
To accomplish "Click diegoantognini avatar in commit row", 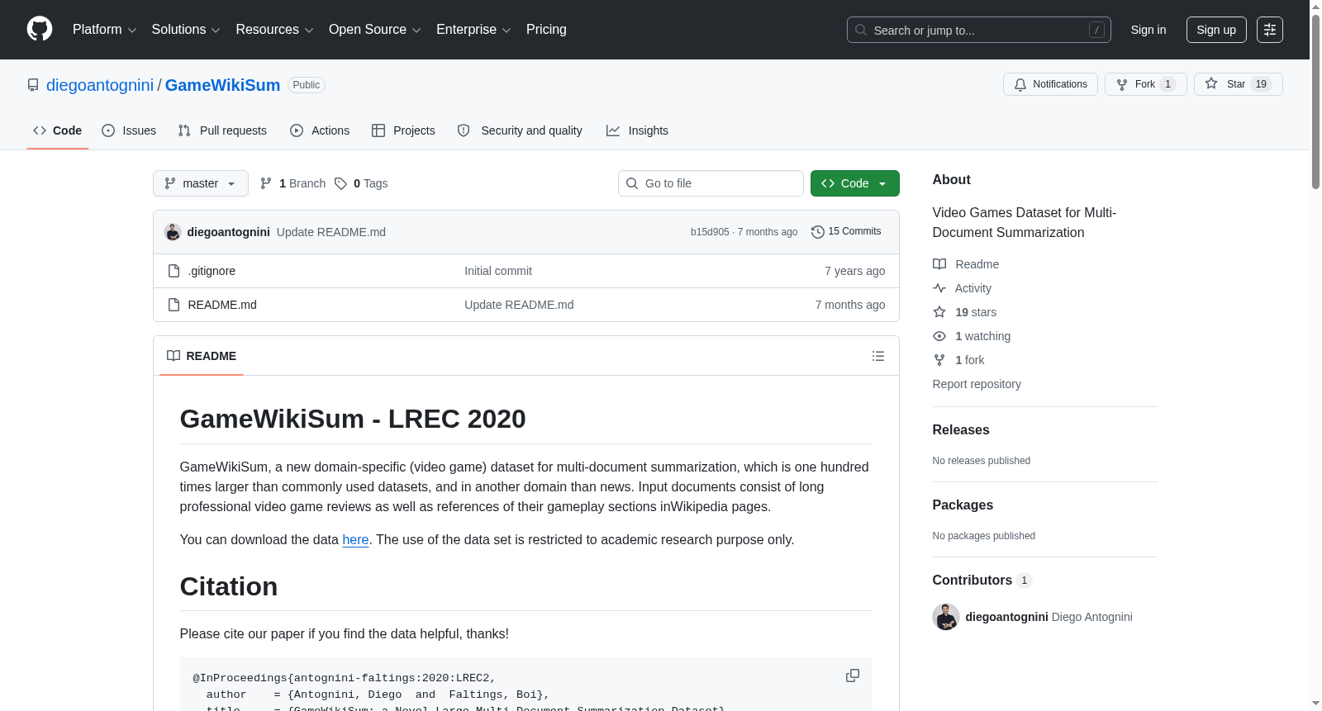I will (x=173, y=232).
